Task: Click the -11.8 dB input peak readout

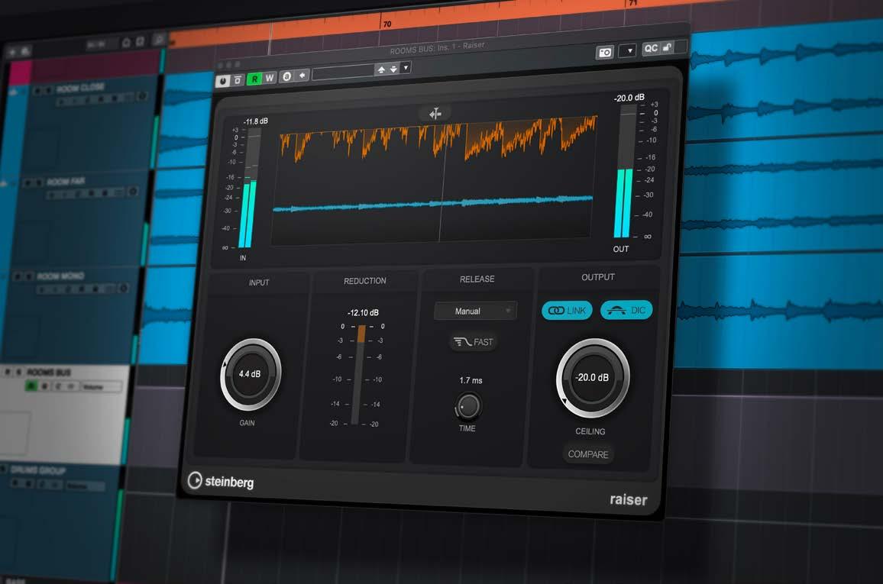Action: 256,121
